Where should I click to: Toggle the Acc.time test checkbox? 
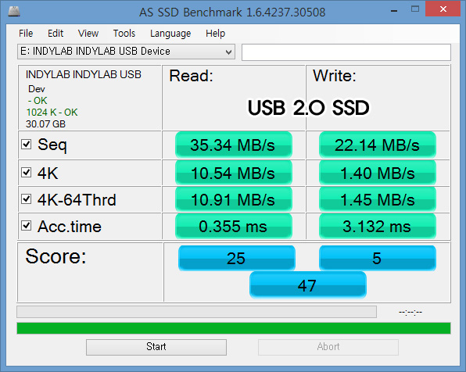[26, 226]
